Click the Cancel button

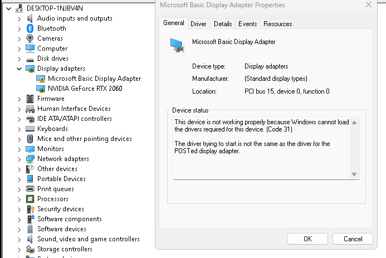(353, 239)
